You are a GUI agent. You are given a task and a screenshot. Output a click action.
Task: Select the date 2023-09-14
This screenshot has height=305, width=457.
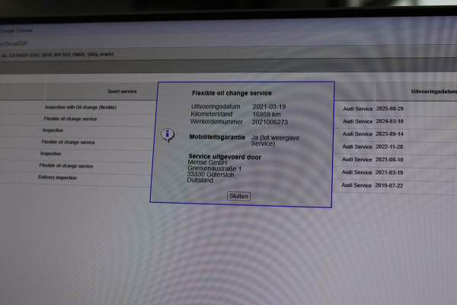point(389,134)
